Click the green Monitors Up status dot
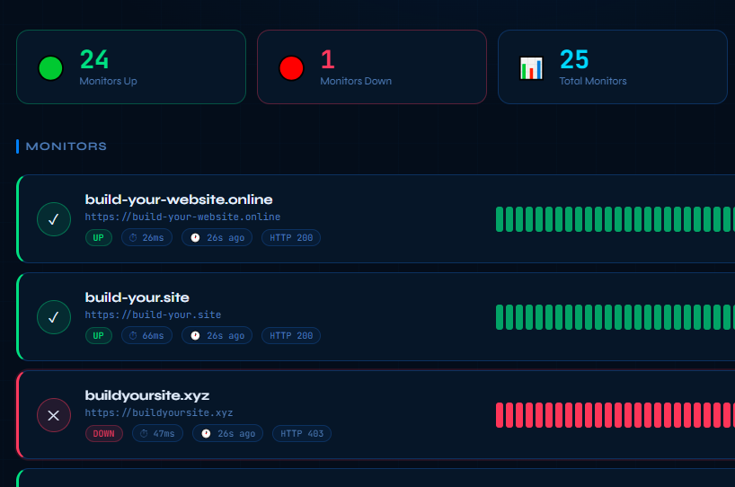The width and height of the screenshot is (735, 487). [x=50, y=68]
